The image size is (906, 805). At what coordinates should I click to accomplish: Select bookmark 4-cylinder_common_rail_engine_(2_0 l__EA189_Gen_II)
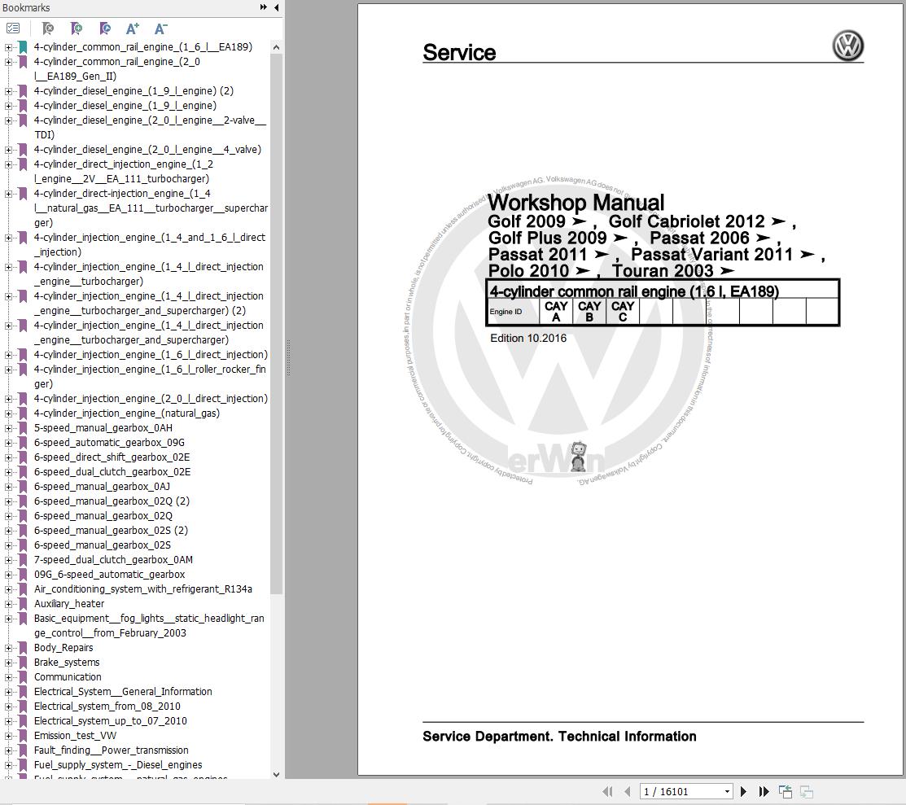coord(116,68)
